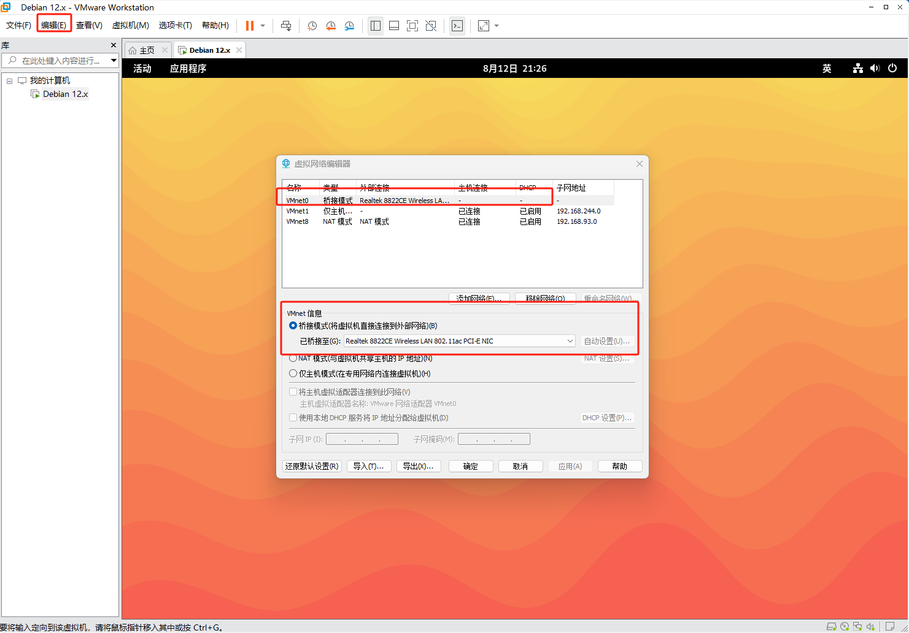
Task: Close the Debian 12.x tab
Action: 239,50
